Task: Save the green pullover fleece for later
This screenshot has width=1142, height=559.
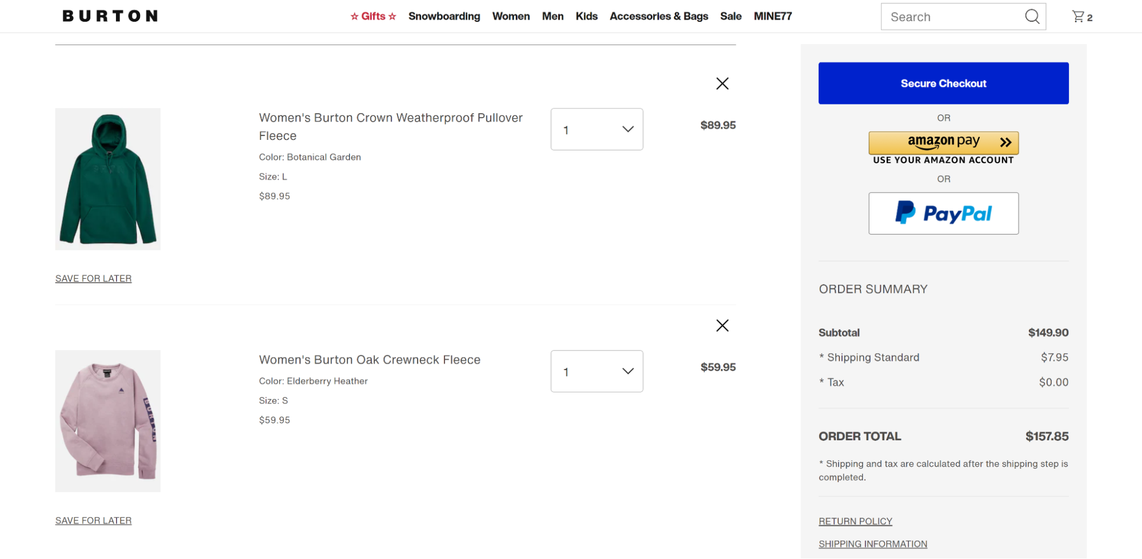Action: pos(93,279)
